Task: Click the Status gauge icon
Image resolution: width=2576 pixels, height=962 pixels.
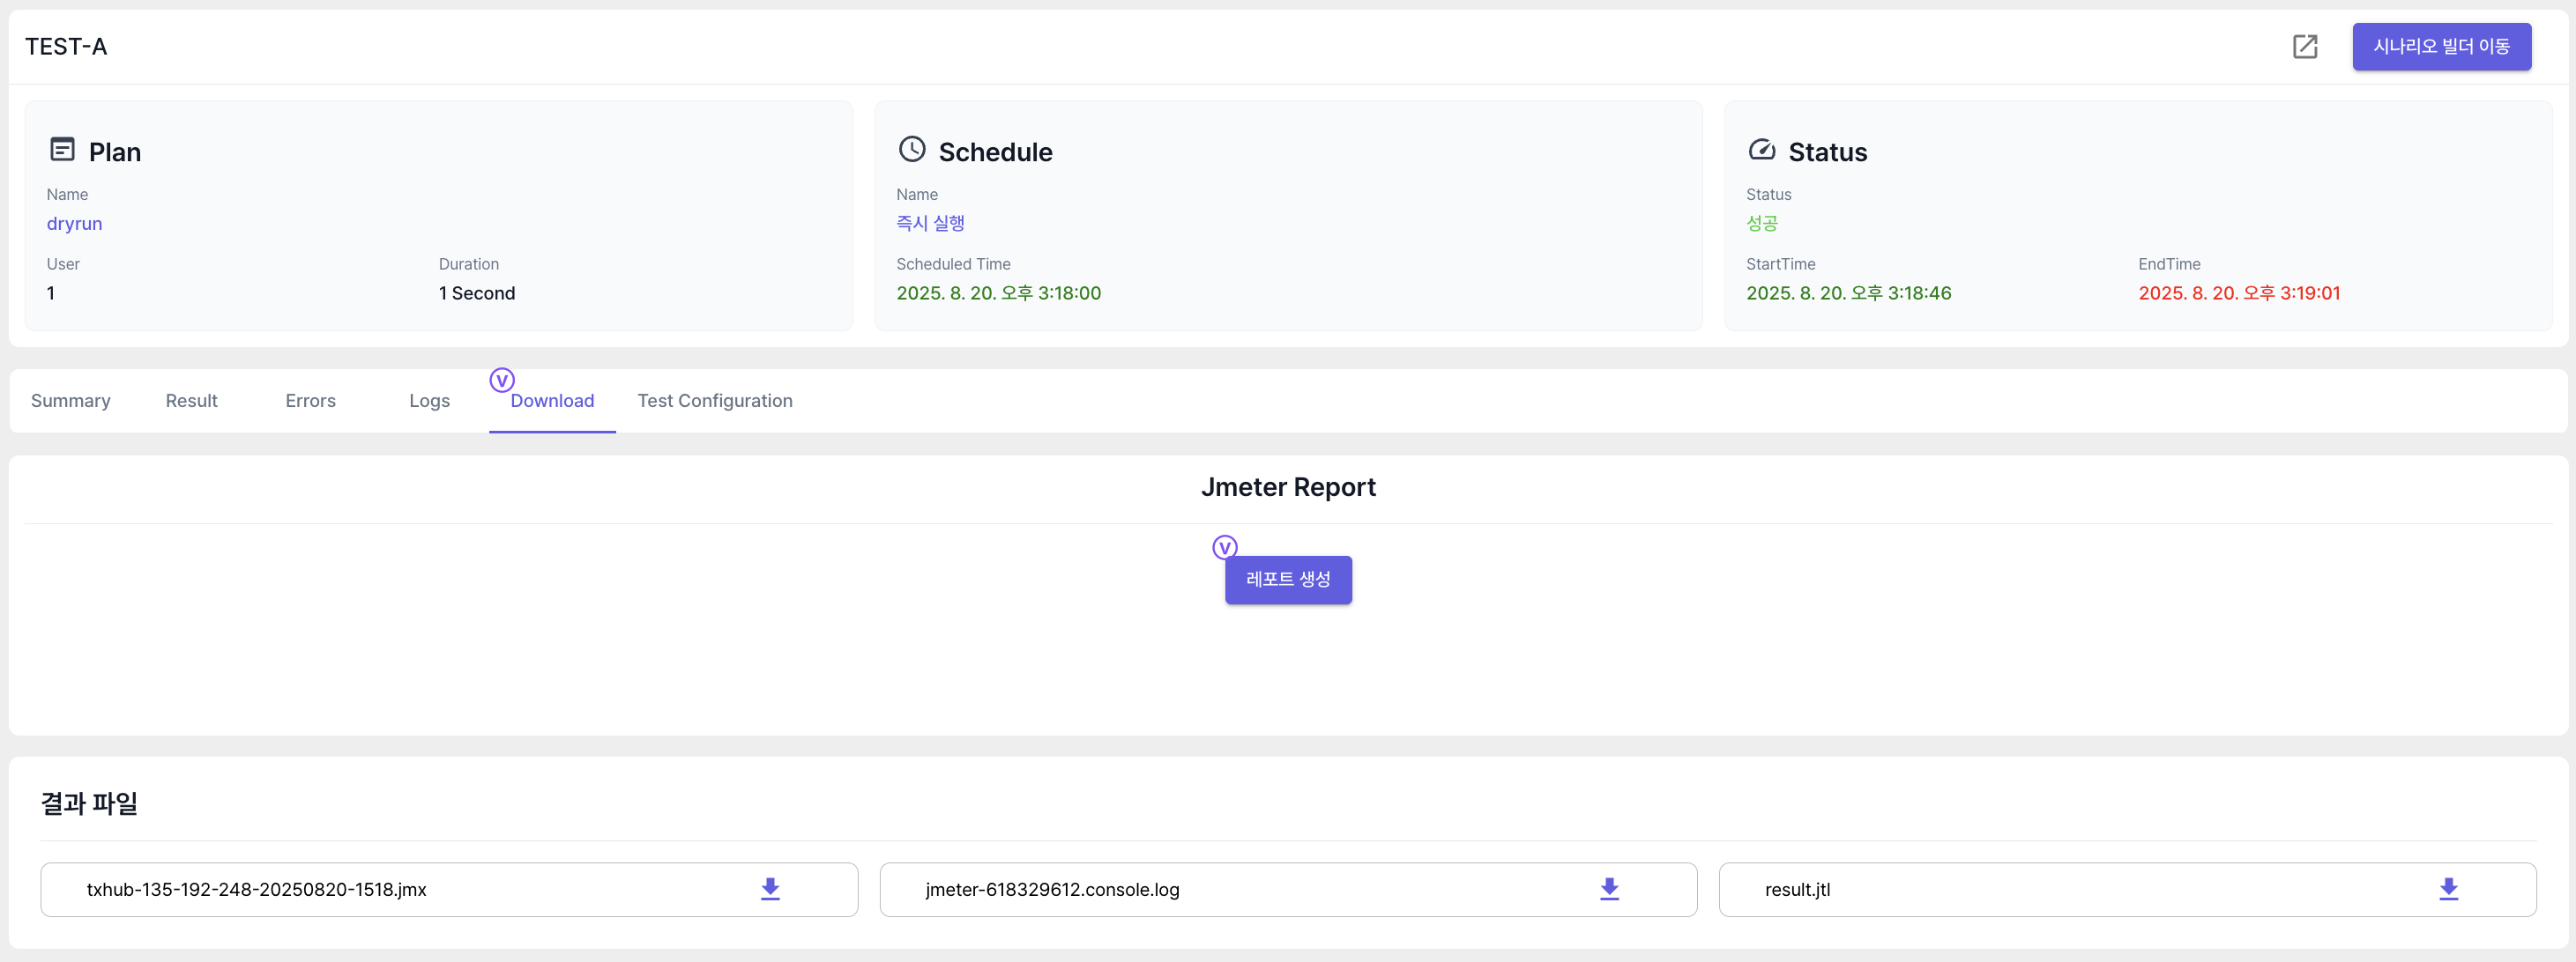Action: click(x=1761, y=150)
